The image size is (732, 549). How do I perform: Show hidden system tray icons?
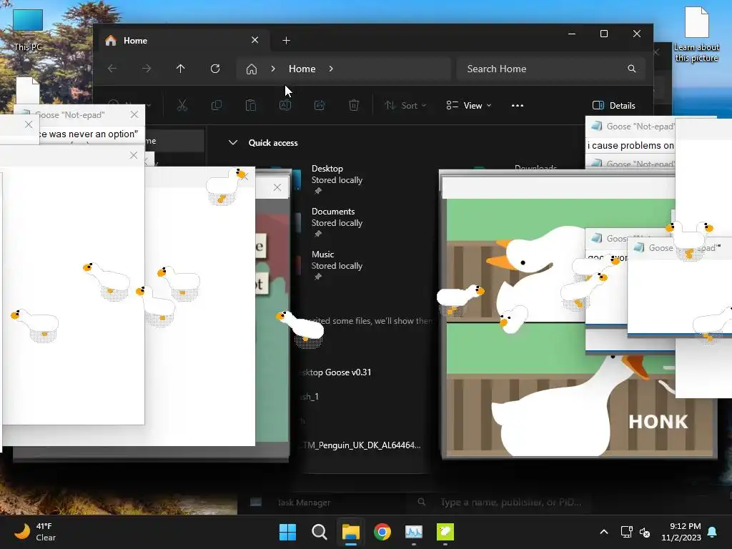(x=603, y=532)
